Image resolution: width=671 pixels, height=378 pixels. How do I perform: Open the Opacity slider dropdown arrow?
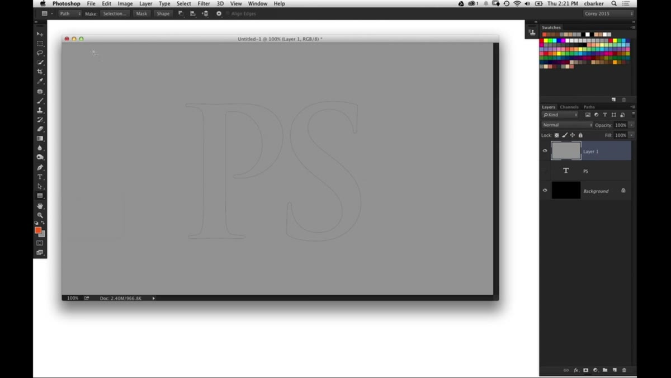[631, 125]
